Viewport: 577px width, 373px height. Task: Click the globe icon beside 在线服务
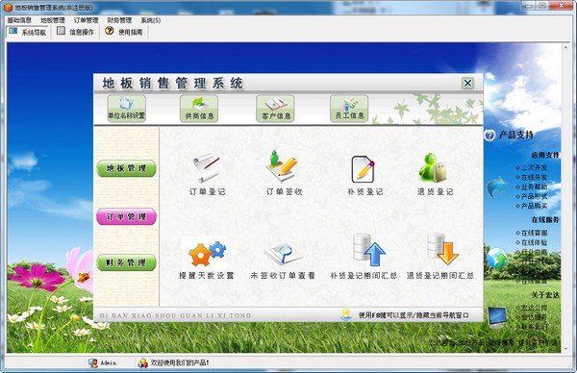[497, 259]
